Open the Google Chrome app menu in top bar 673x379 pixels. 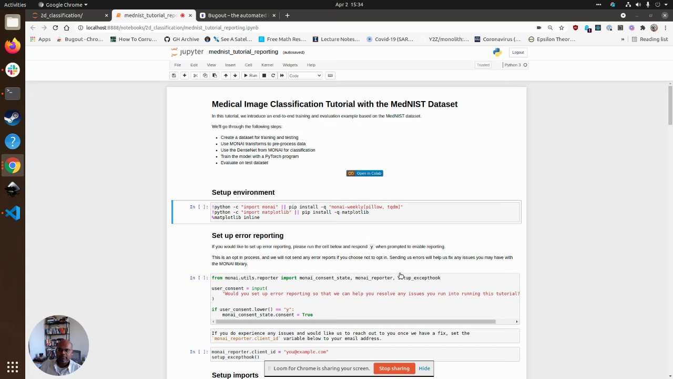click(63, 5)
